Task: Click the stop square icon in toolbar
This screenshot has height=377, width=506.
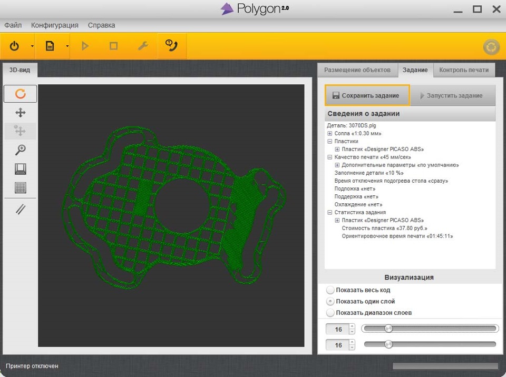Action: tap(114, 46)
